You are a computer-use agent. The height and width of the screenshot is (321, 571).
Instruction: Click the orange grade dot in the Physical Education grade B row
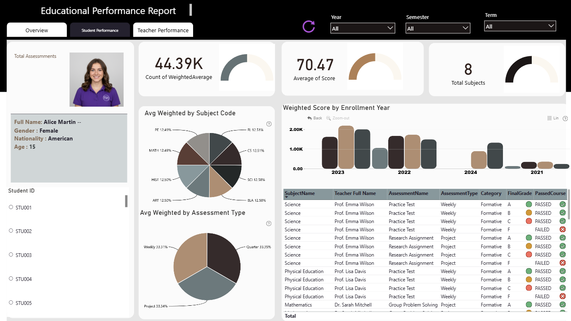click(529, 280)
